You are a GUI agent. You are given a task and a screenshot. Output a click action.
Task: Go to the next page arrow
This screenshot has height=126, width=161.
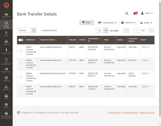pos(151,30)
